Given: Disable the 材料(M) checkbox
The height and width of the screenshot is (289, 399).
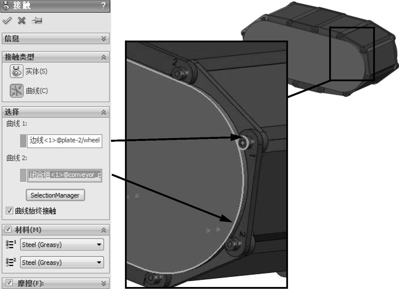Looking at the screenshot, I should (x=8, y=229).
